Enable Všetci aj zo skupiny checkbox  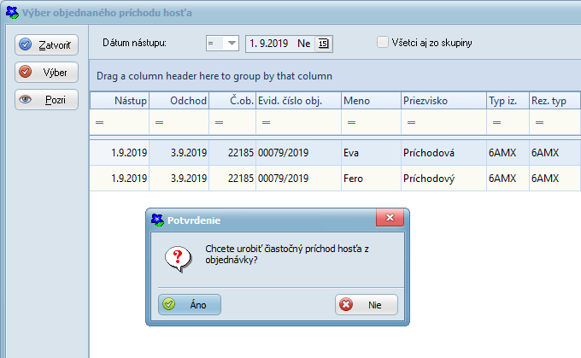(x=383, y=42)
